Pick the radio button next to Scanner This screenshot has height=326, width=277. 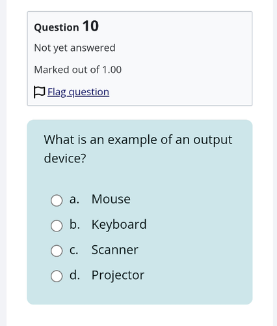pos(57,251)
